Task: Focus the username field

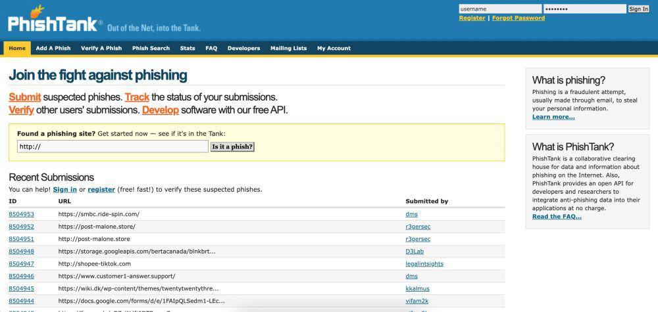Action: point(500,9)
